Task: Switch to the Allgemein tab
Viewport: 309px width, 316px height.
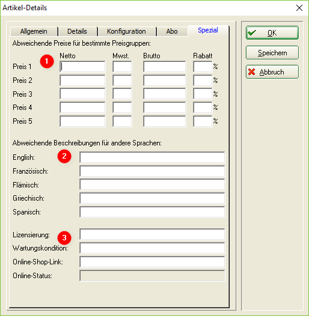Action: click(34, 31)
